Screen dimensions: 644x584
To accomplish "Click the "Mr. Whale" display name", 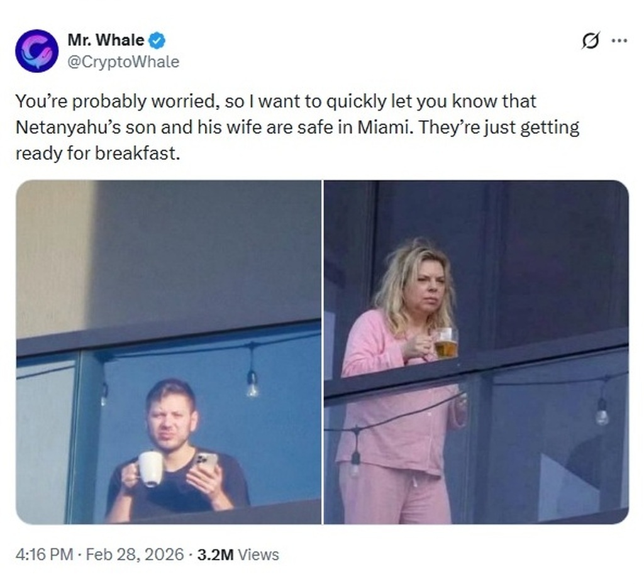I will click(x=106, y=41).
